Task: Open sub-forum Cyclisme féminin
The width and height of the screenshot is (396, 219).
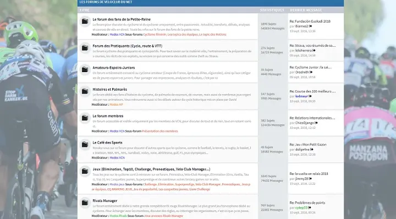Action: 155,35
